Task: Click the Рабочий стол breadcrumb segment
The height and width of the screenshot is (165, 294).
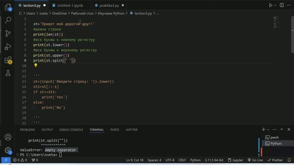Action: tap(82, 13)
